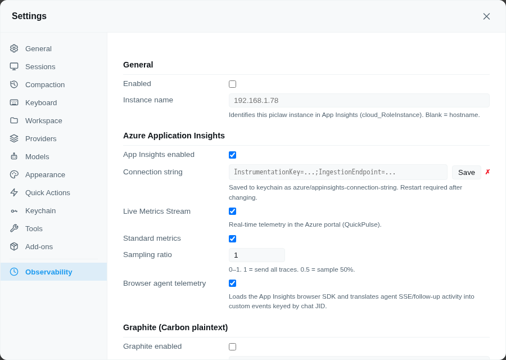The height and width of the screenshot is (360, 506).
Task: Click the Sessions monitor icon
Action: [x=14, y=66]
